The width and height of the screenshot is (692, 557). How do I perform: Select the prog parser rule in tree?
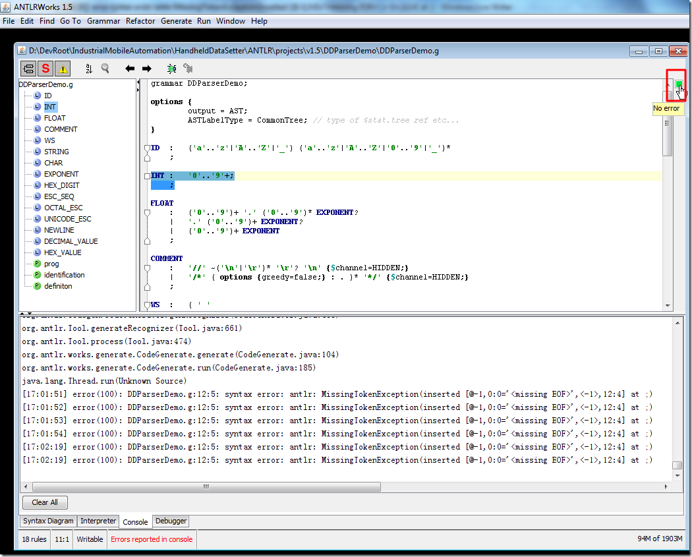point(51,264)
